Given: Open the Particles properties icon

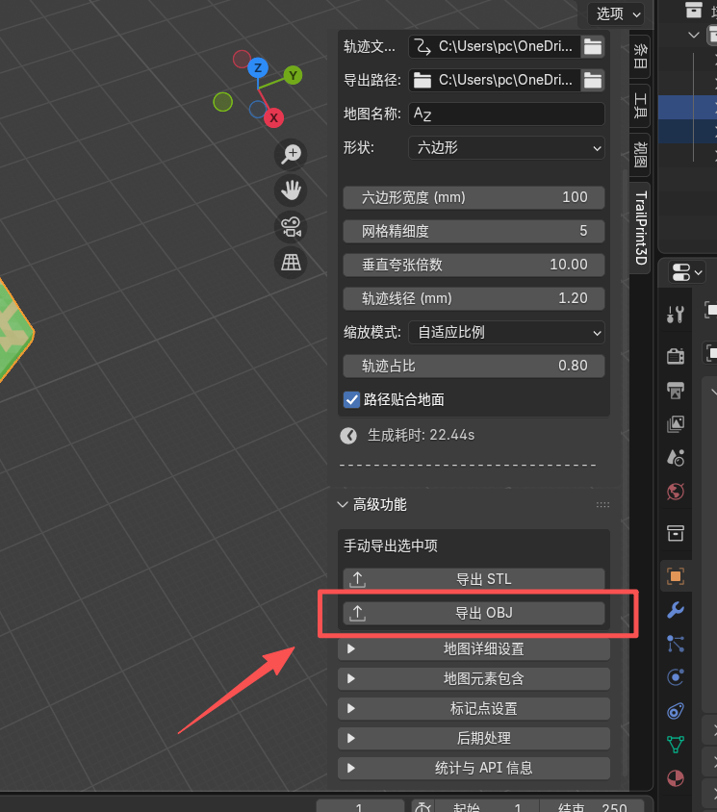Looking at the screenshot, I should (x=676, y=644).
